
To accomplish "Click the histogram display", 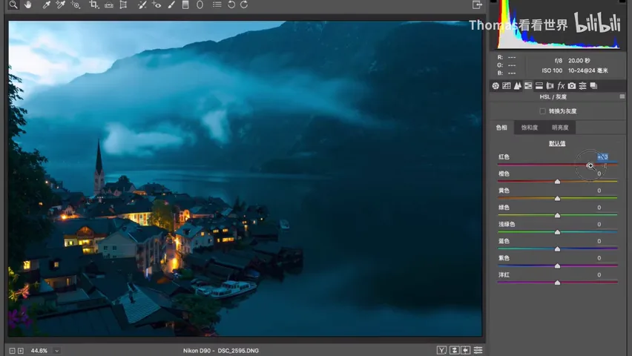I will pyautogui.click(x=559, y=25).
